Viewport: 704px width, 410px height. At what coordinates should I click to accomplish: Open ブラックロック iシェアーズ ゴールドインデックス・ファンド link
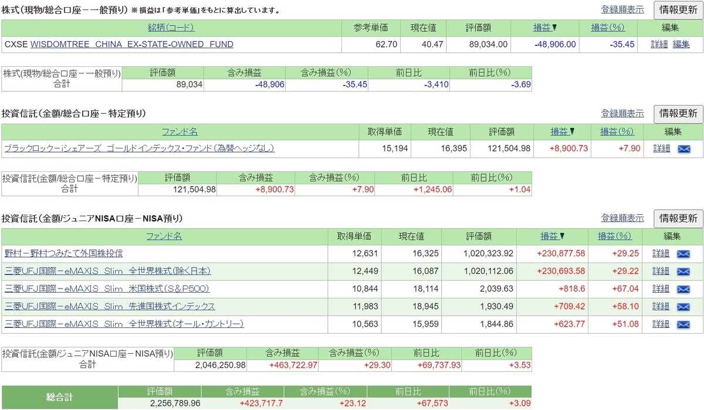[x=139, y=149]
